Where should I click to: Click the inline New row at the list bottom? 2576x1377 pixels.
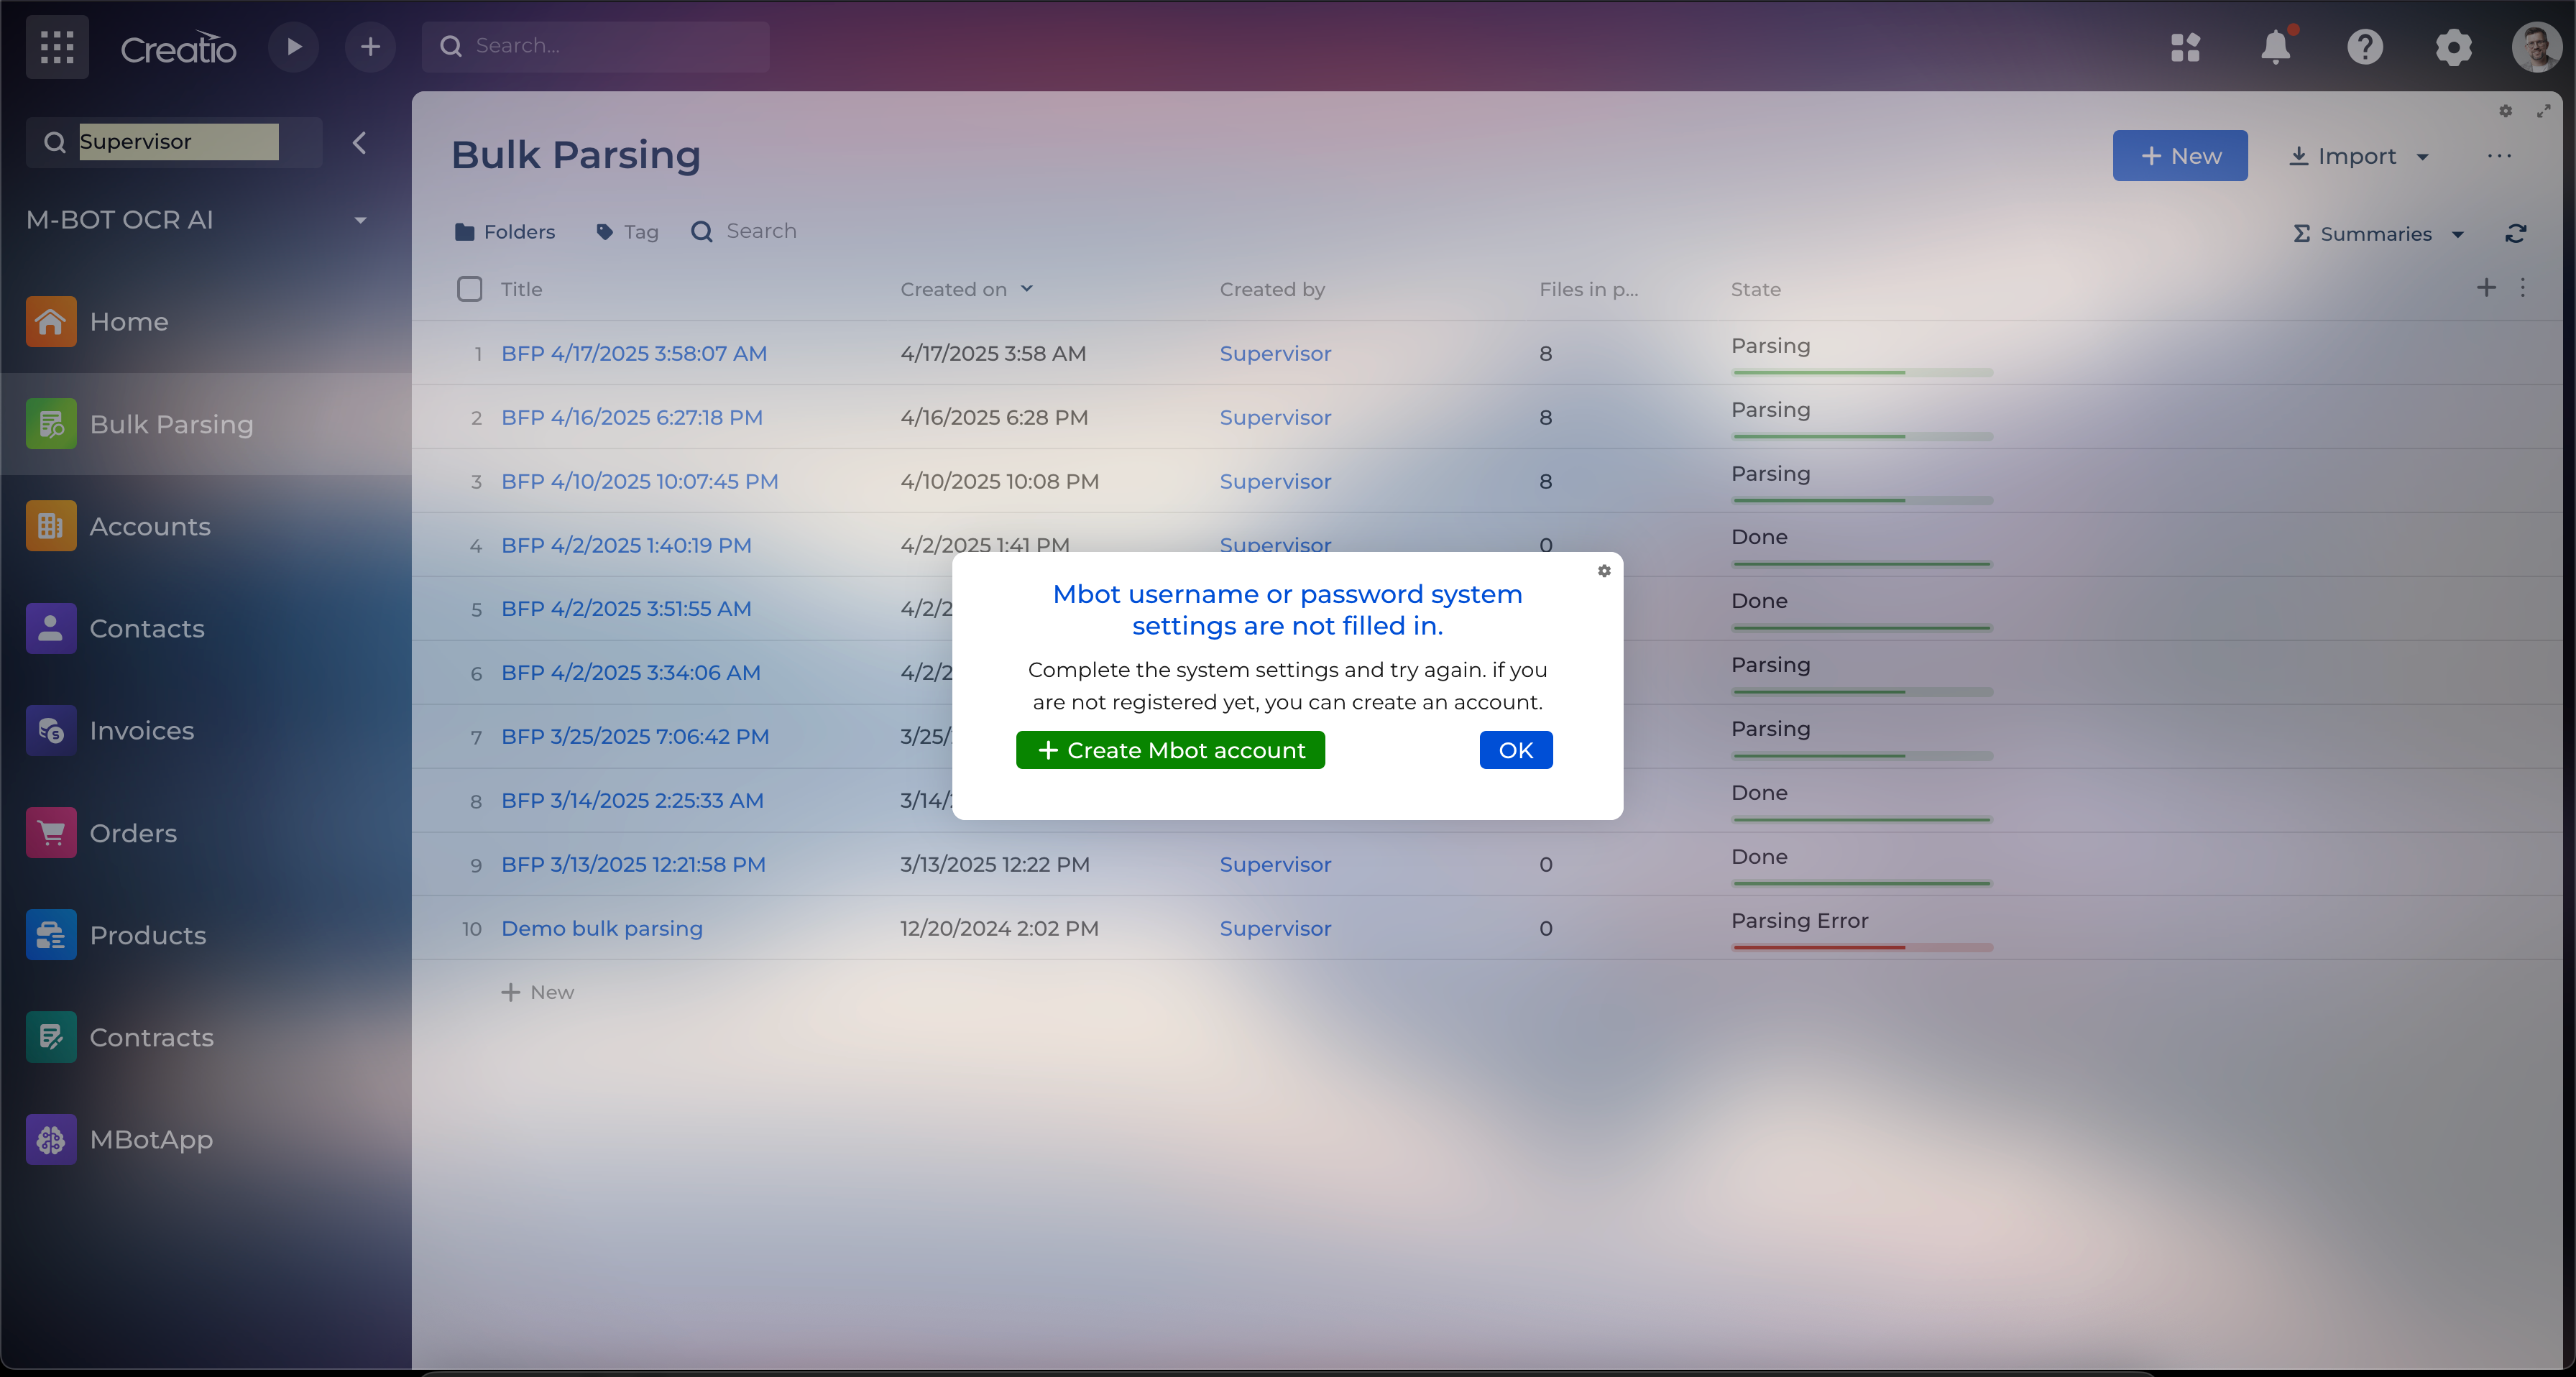coord(538,992)
